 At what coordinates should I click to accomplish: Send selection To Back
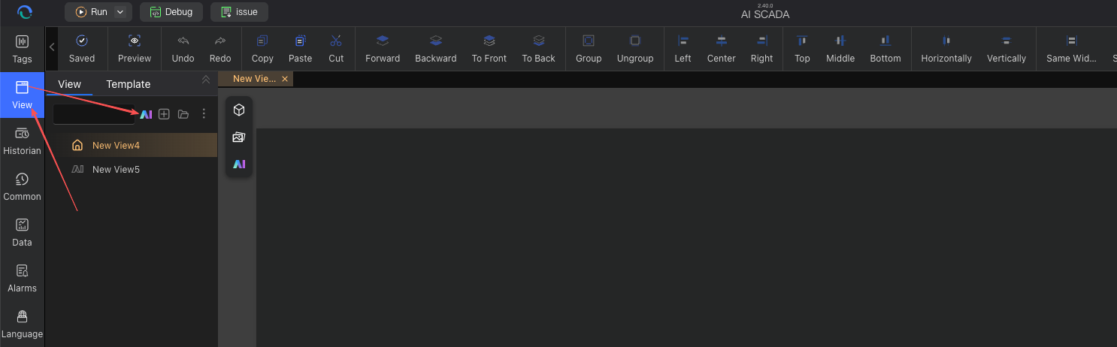539,49
